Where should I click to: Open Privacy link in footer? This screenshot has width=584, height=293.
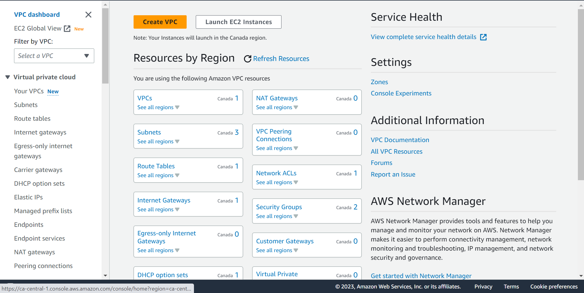point(483,287)
